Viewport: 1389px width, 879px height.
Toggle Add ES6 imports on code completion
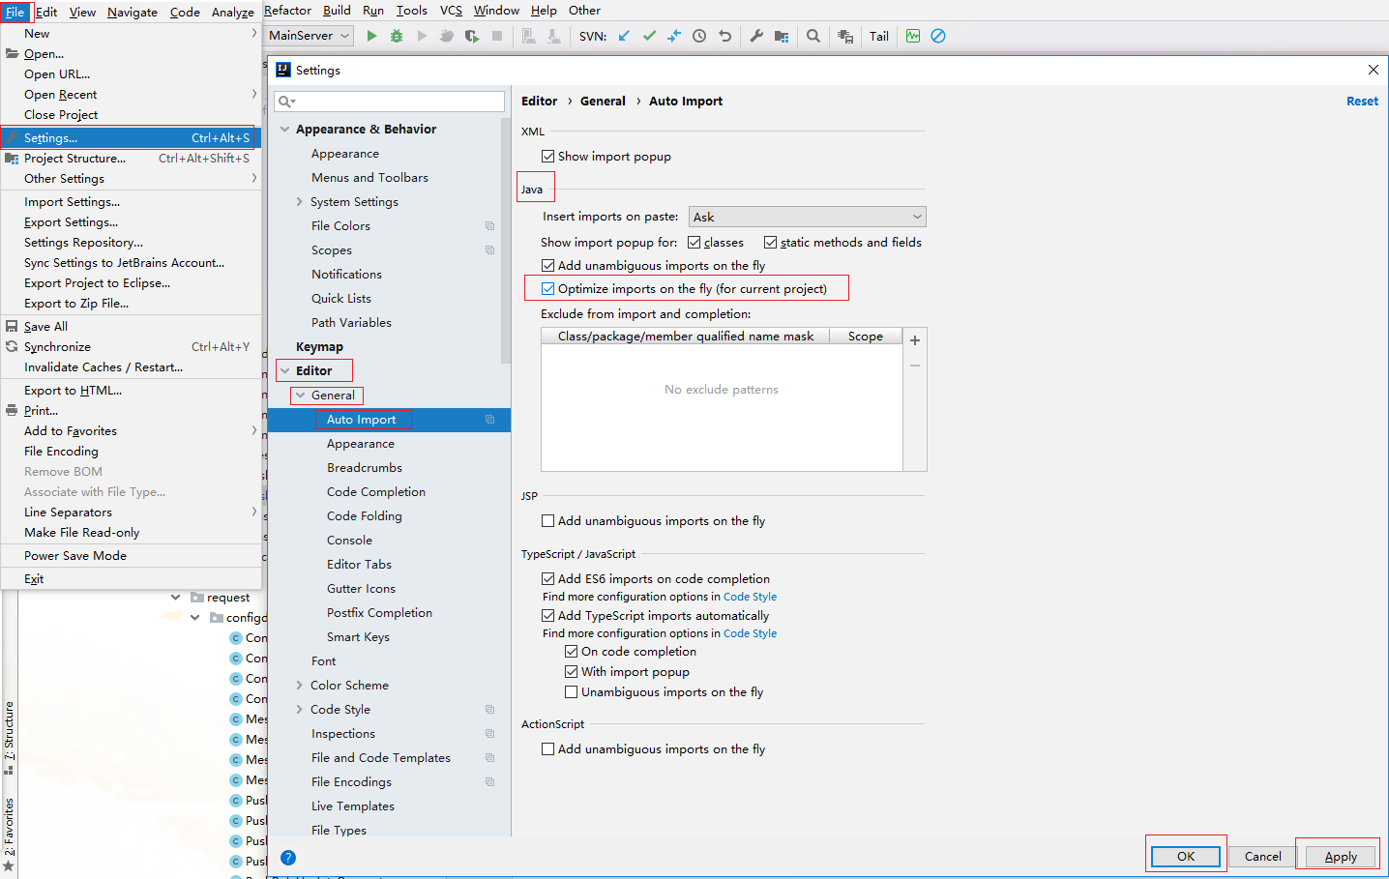pos(548,579)
